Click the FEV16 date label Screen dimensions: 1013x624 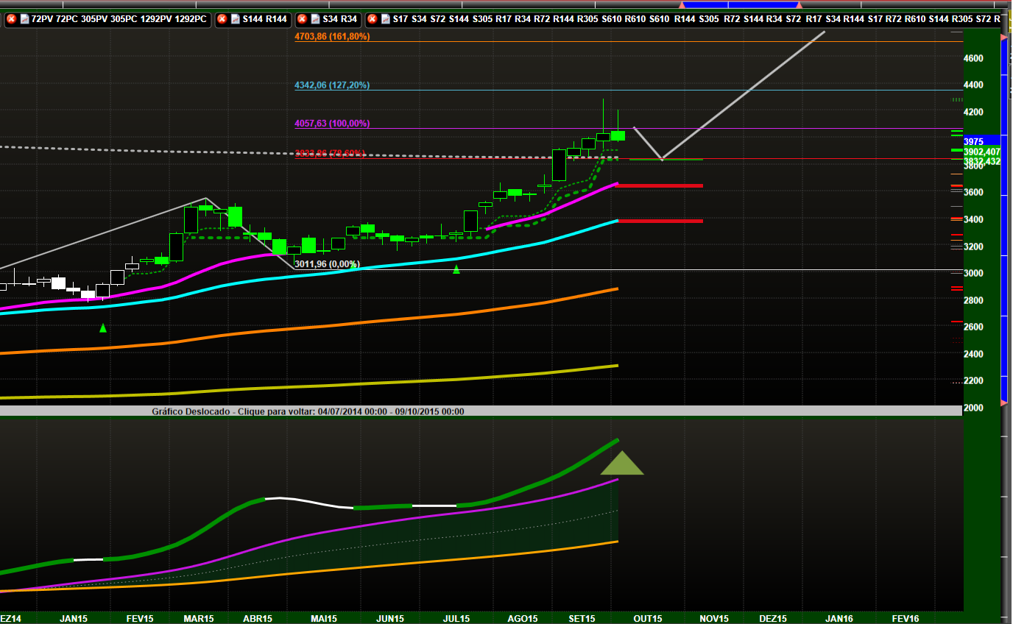pyautogui.click(x=905, y=619)
